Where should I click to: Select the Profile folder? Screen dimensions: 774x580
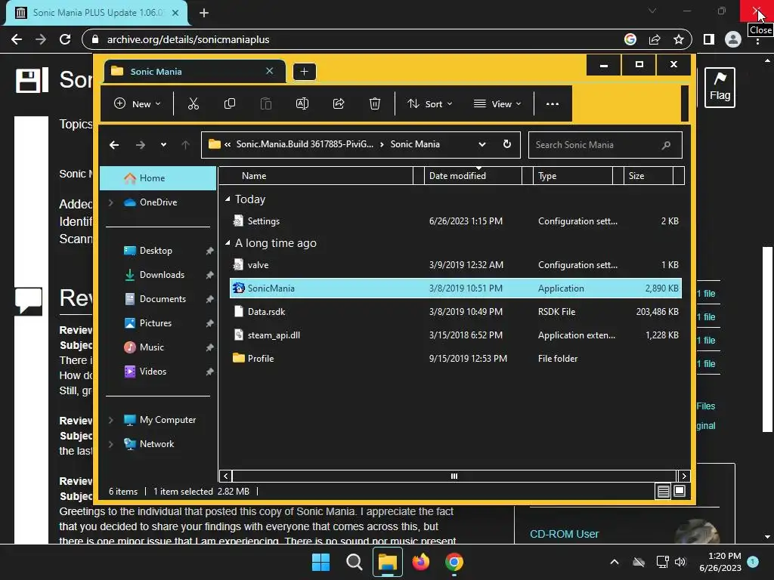click(456, 359)
